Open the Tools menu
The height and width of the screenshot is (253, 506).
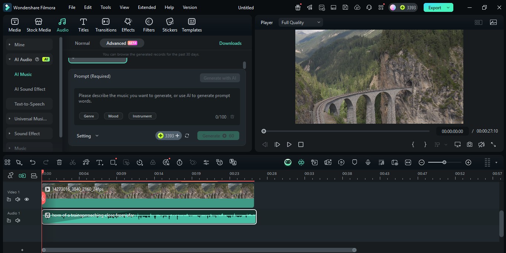(x=106, y=7)
